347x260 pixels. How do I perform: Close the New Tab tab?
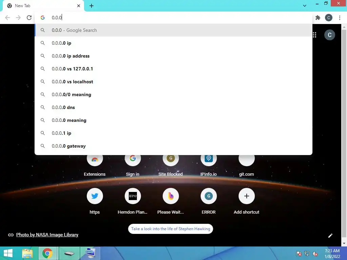click(79, 6)
